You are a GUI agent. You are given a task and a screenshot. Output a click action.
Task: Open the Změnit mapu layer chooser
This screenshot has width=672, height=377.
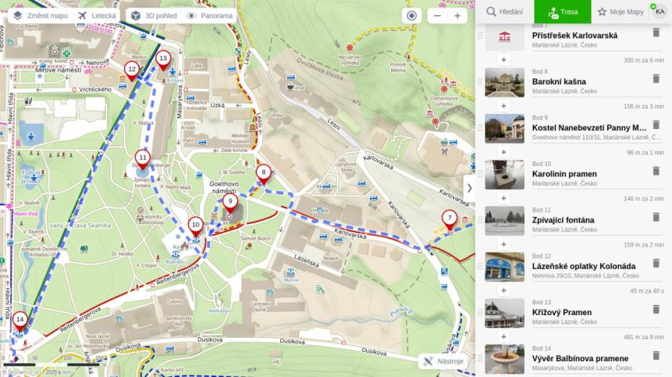41,16
